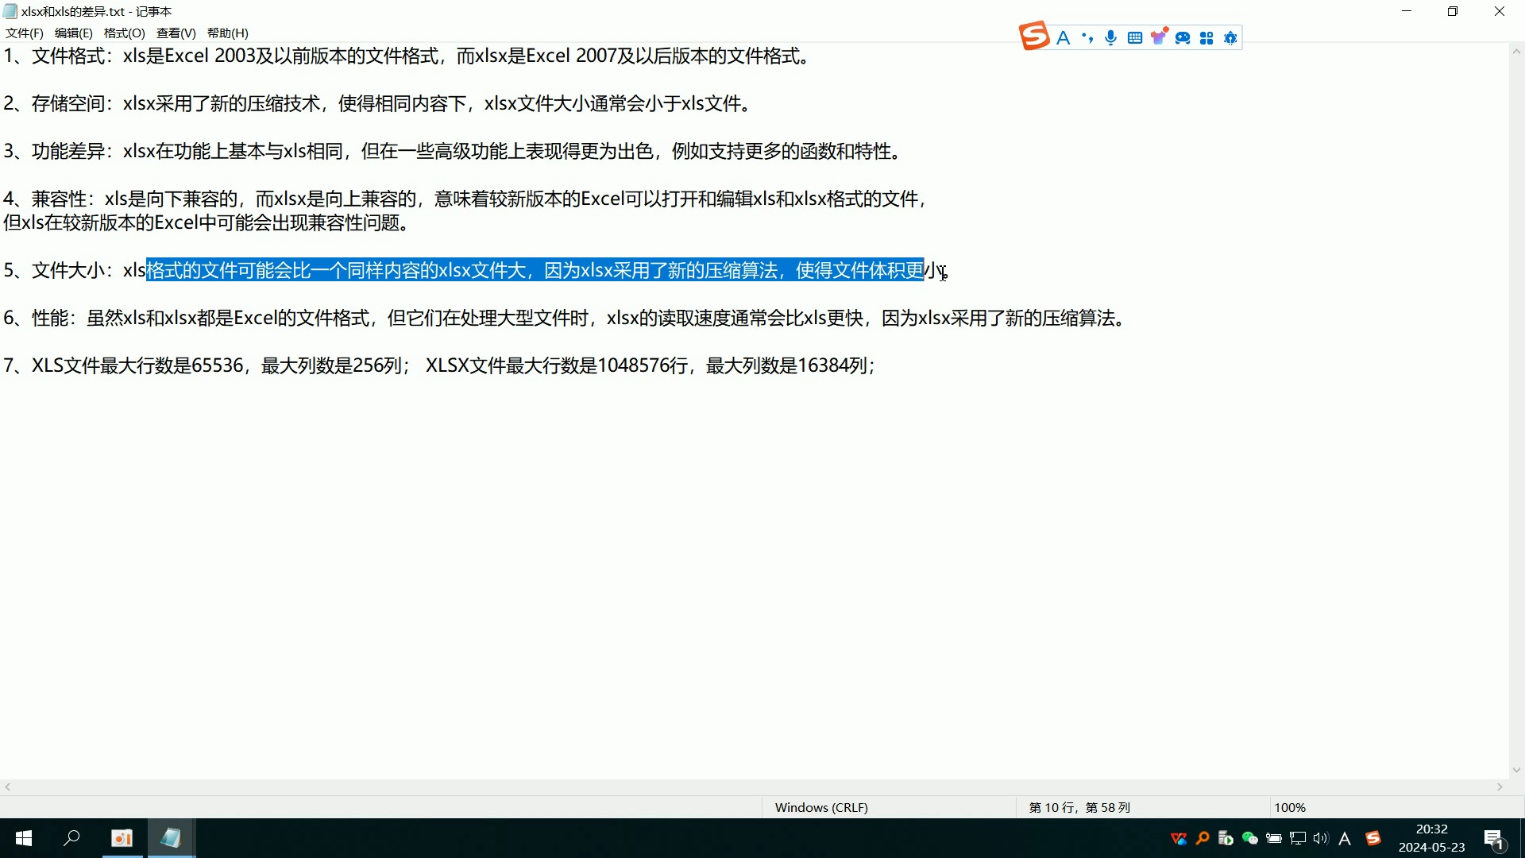Click the highlighted text in line 5
The image size is (1525, 858).
tap(535, 270)
